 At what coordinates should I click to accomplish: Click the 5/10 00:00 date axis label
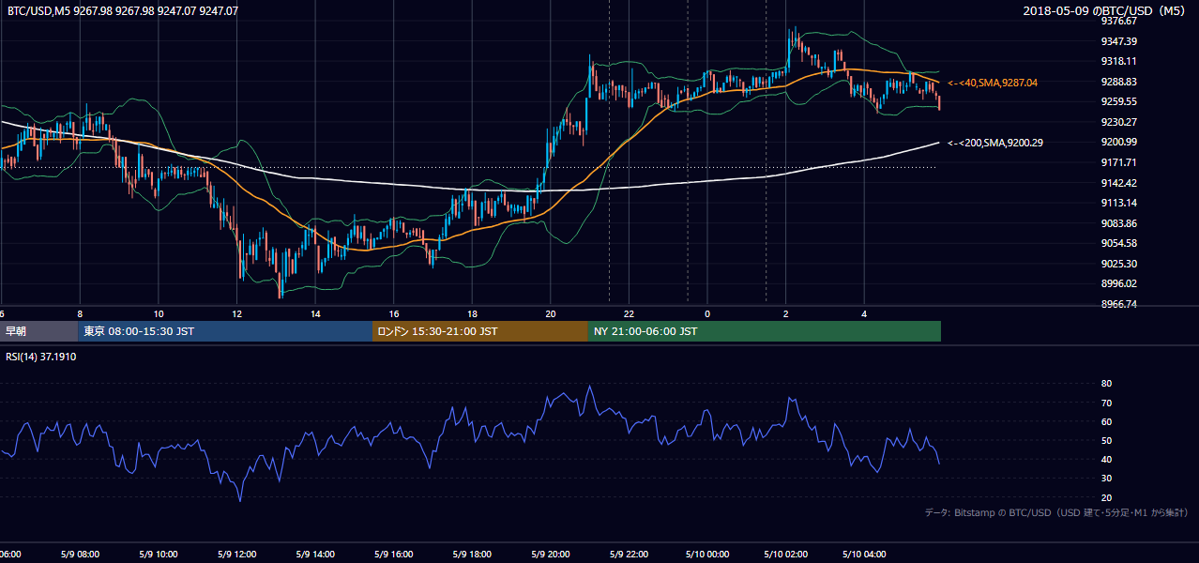point(707,555)
